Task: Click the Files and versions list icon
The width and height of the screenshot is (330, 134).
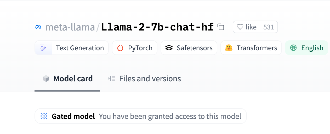Action: (x=112, y=78)
